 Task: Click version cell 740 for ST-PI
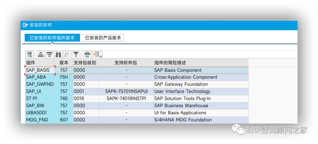[x=64, y=99]
